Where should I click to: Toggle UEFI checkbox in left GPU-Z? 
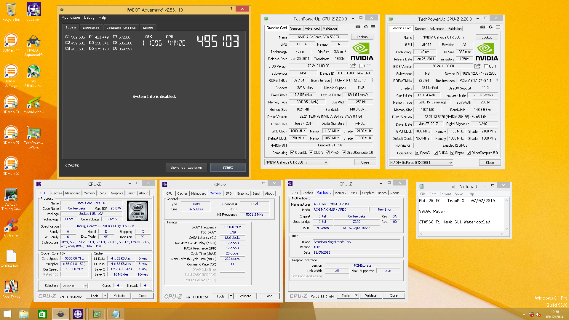(x=361, y=66)
